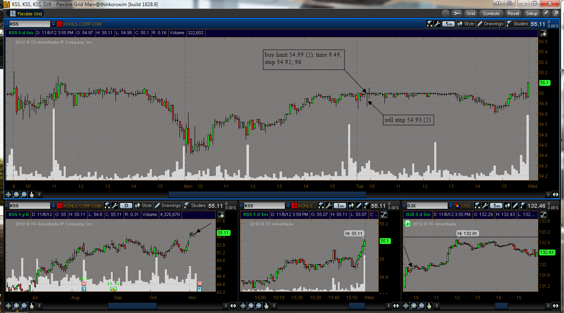
Task: Click flask quick-study icon in DJX chart
Action: coord(476,205)
